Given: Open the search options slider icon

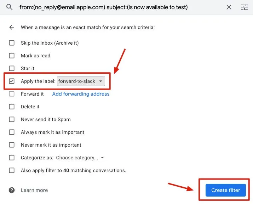Looking at the screenshot, I should coord(245,7).
